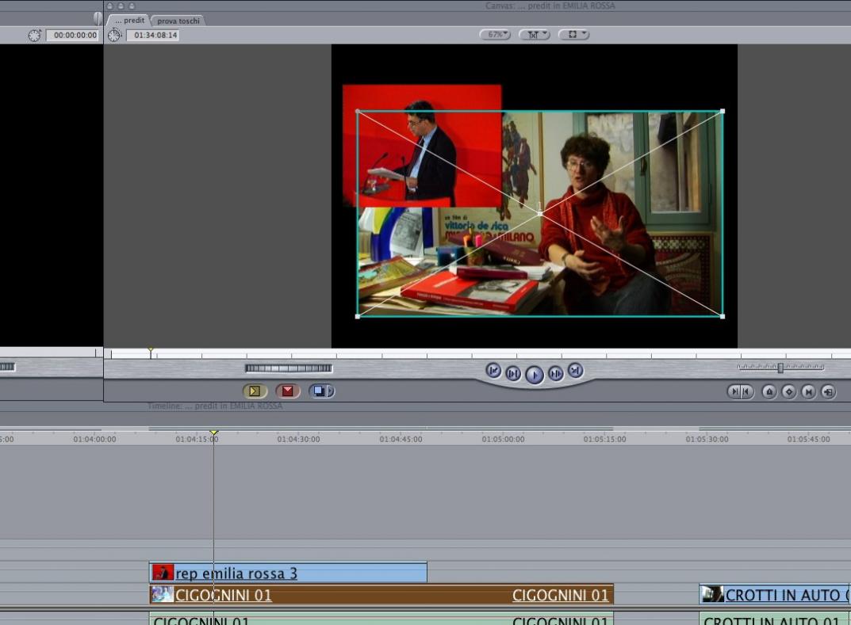Click 01:04:00:00 on timeline ruler
851x625 pixels.
point(94,439)
